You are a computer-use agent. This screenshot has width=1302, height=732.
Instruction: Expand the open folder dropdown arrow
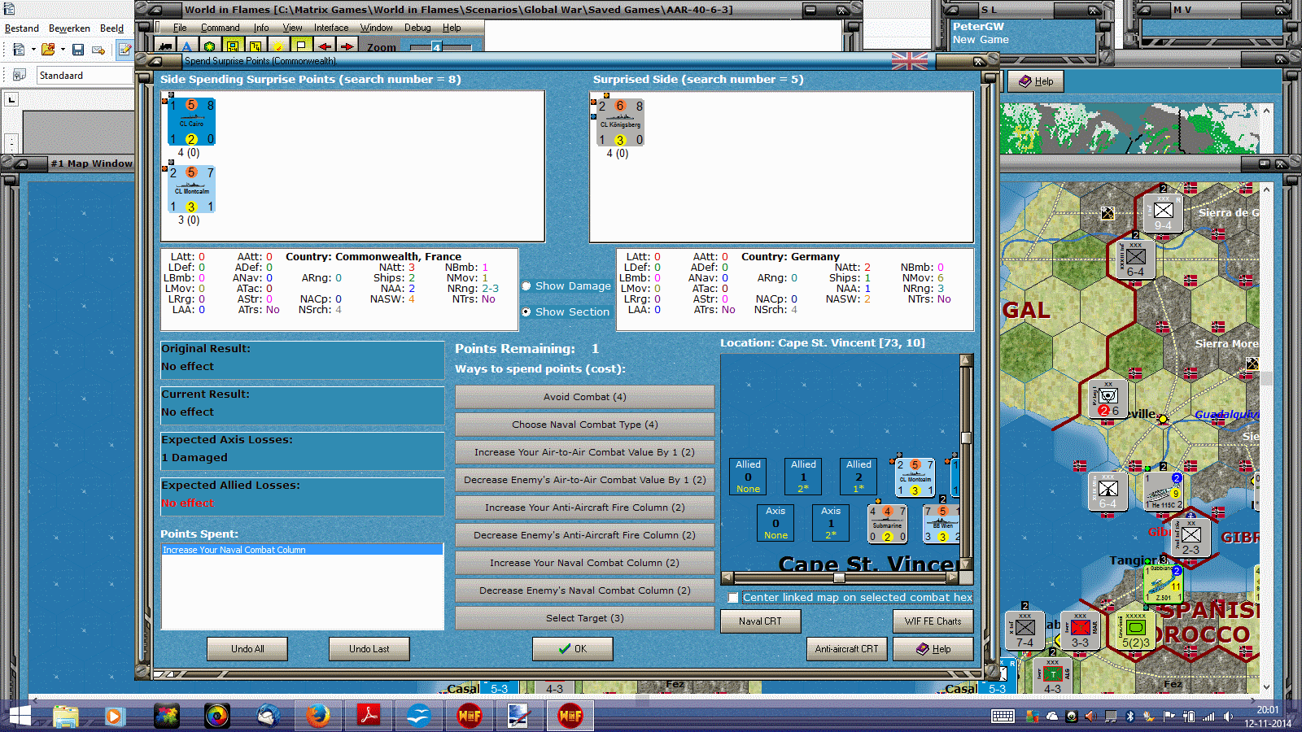click(x=63, y=50)
